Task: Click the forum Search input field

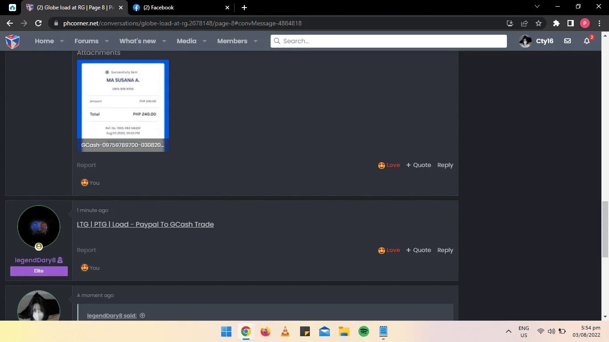Action: click(389, 41)
